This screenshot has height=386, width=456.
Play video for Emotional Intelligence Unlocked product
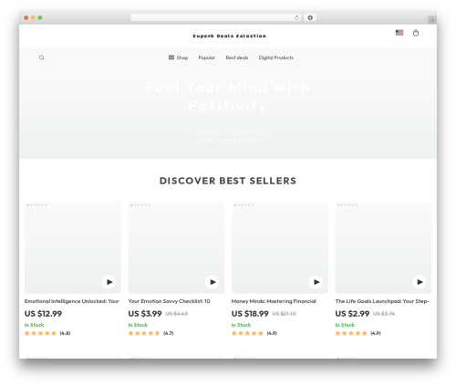(109, 282)
